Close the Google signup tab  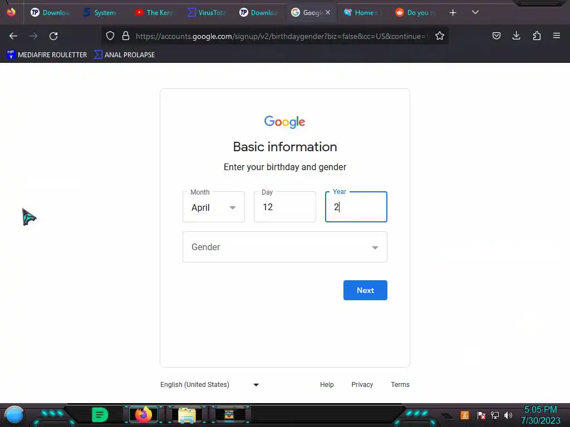coord(328,12)
